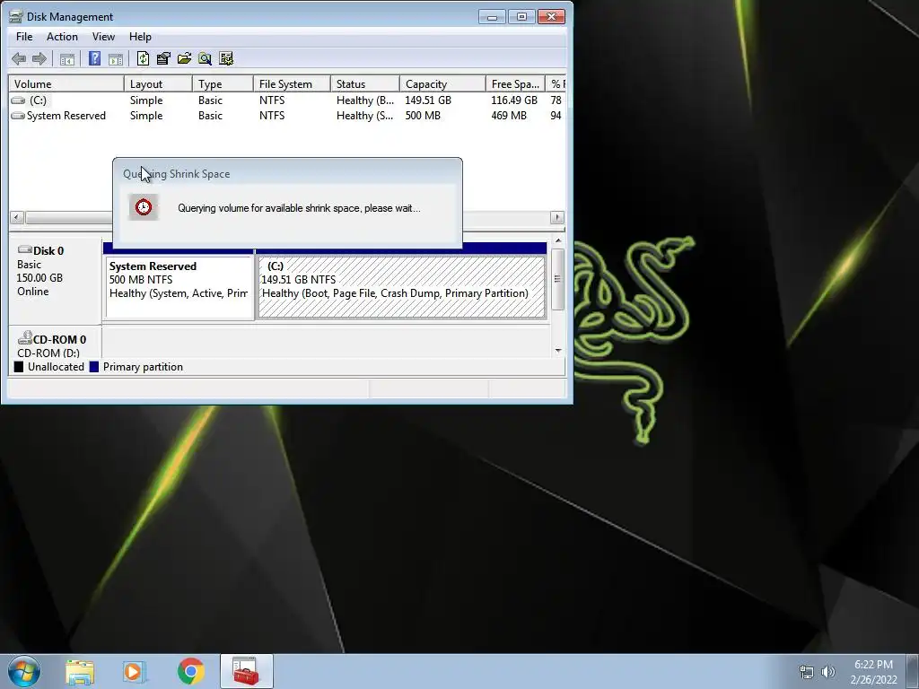Click the Disk 0 drive icon
This screenshot has height=689, width=919.
[x=24, y=250]
